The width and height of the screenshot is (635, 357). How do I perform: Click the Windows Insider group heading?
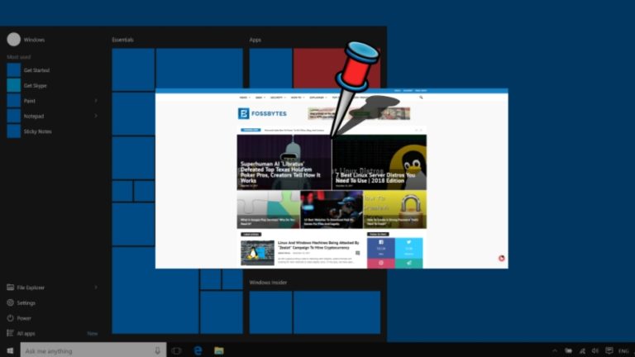click(x=268, y=282)
